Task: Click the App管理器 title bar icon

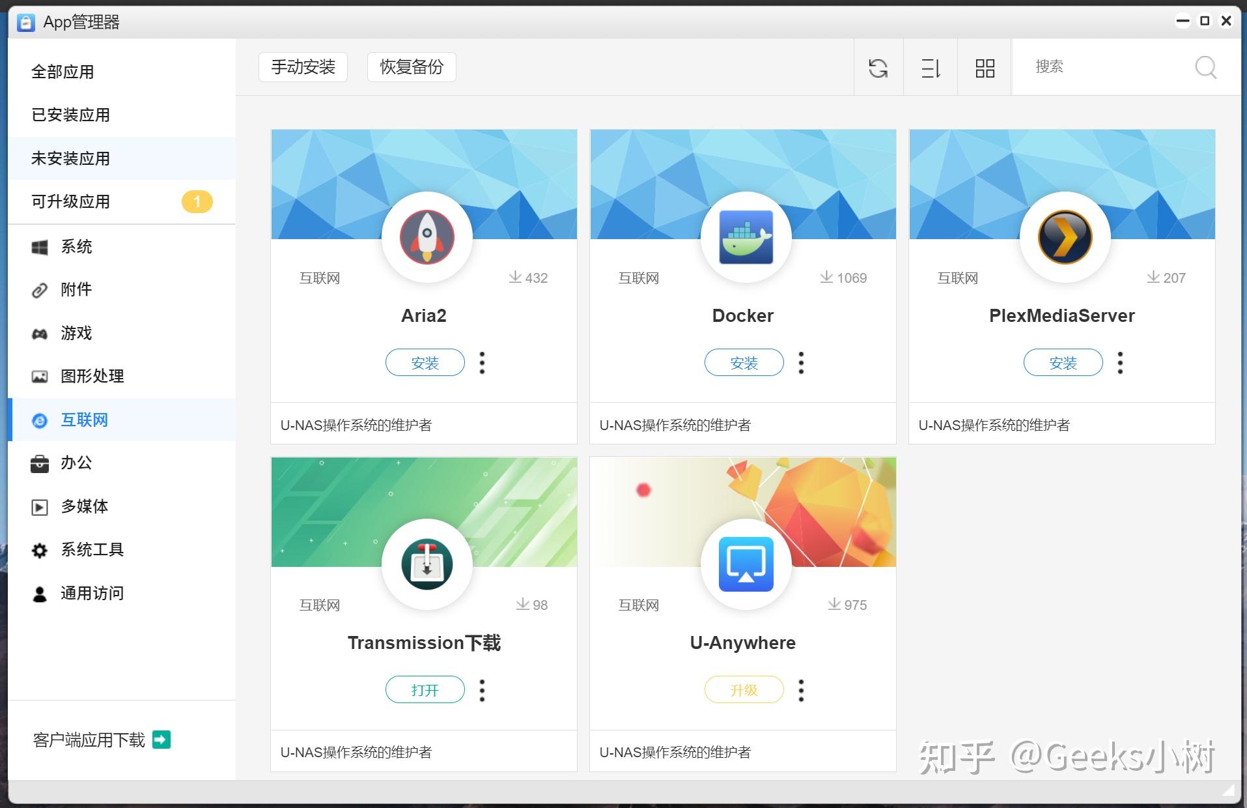Action: (25, 22)
